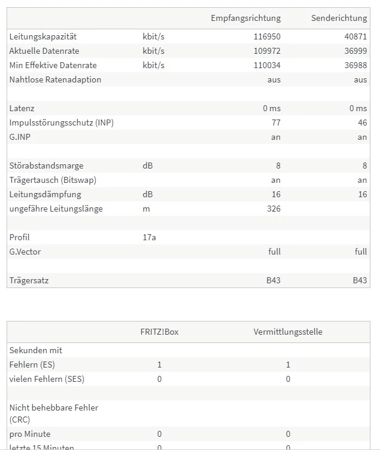The height and width of the screenshot is (450, 380).
Task: Click the Fehlern (ES) row label
Action: coord(32,365)
